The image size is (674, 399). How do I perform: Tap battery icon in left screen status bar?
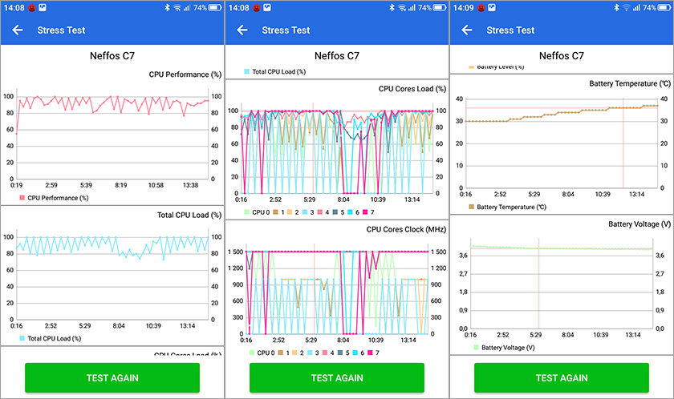click(x=215, y=8)
